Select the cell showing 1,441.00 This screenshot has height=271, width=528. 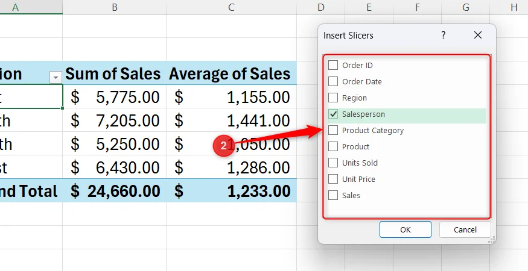pos(231,120)
